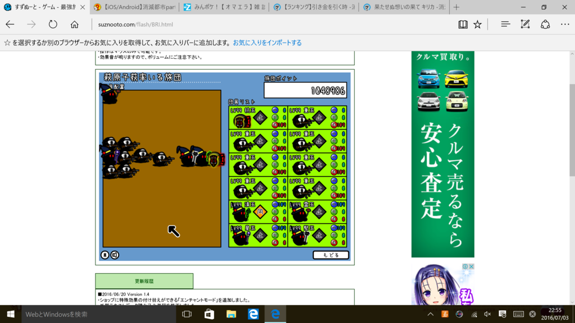Refresh the current page
575x323 pixels.
pos(53,25)
